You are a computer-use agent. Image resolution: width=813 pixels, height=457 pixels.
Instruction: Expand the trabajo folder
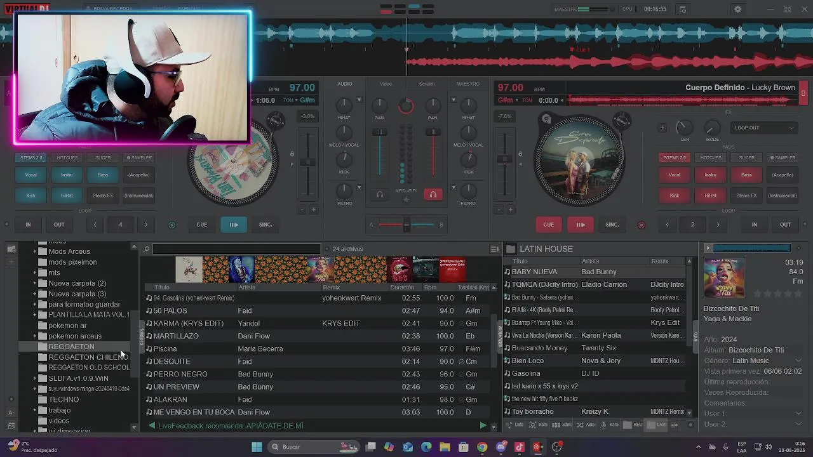pos(35,410)
